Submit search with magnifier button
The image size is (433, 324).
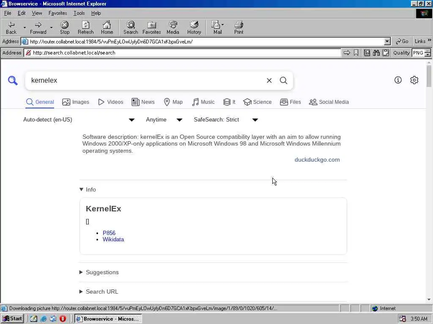pos(284,81)
